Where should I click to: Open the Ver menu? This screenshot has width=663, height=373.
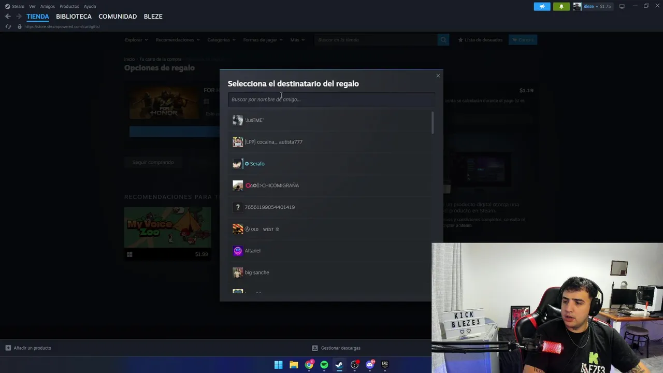pyautogui.click(x=32, y=6)
